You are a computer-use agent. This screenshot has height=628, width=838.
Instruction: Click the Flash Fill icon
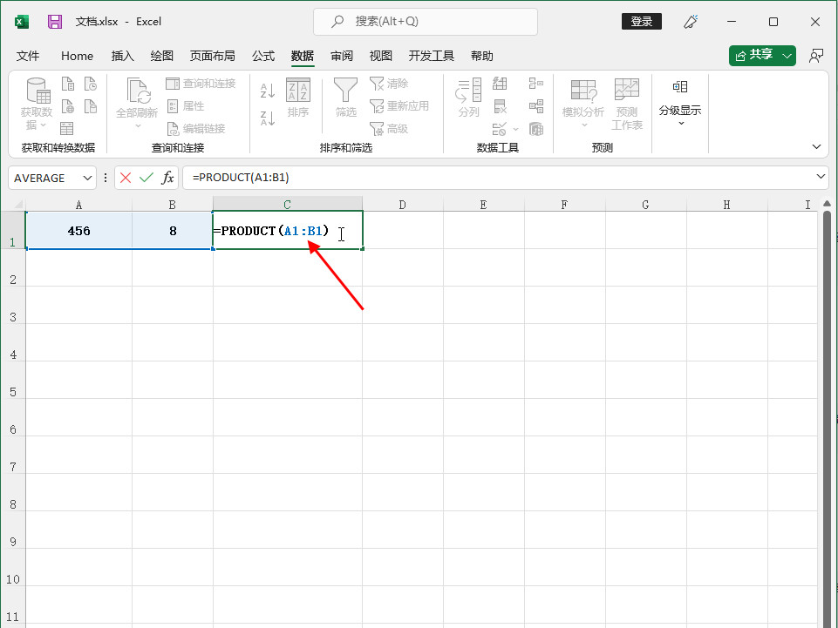pyautogui.click(x=500, y=84)
